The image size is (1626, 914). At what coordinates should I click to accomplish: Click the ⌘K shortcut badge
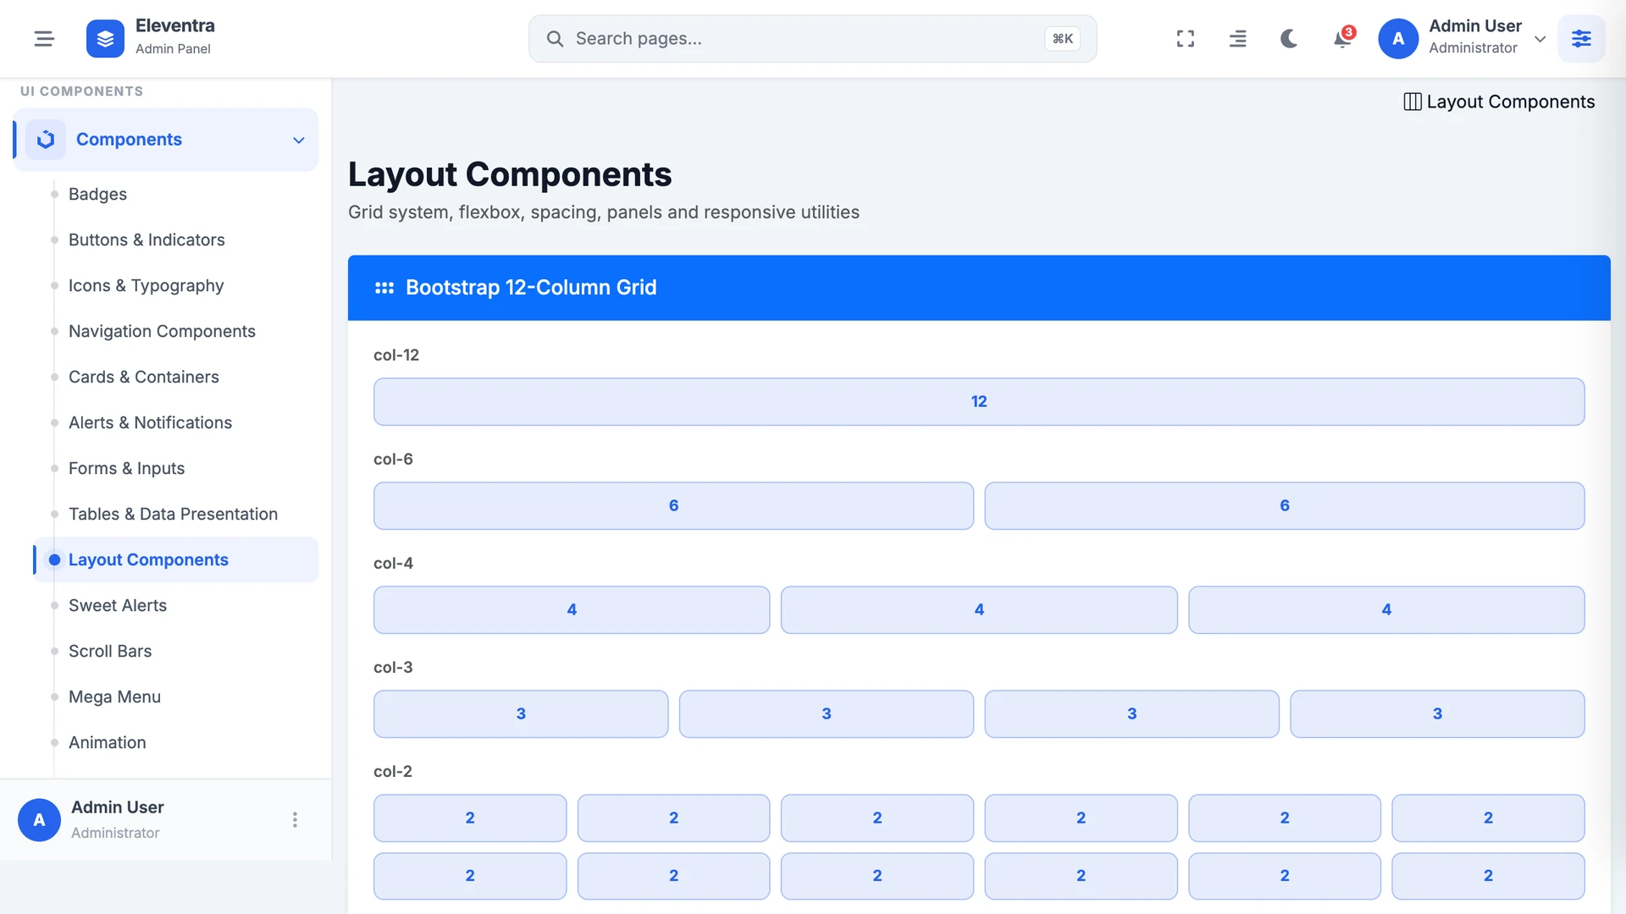(x=1062, y=39)
